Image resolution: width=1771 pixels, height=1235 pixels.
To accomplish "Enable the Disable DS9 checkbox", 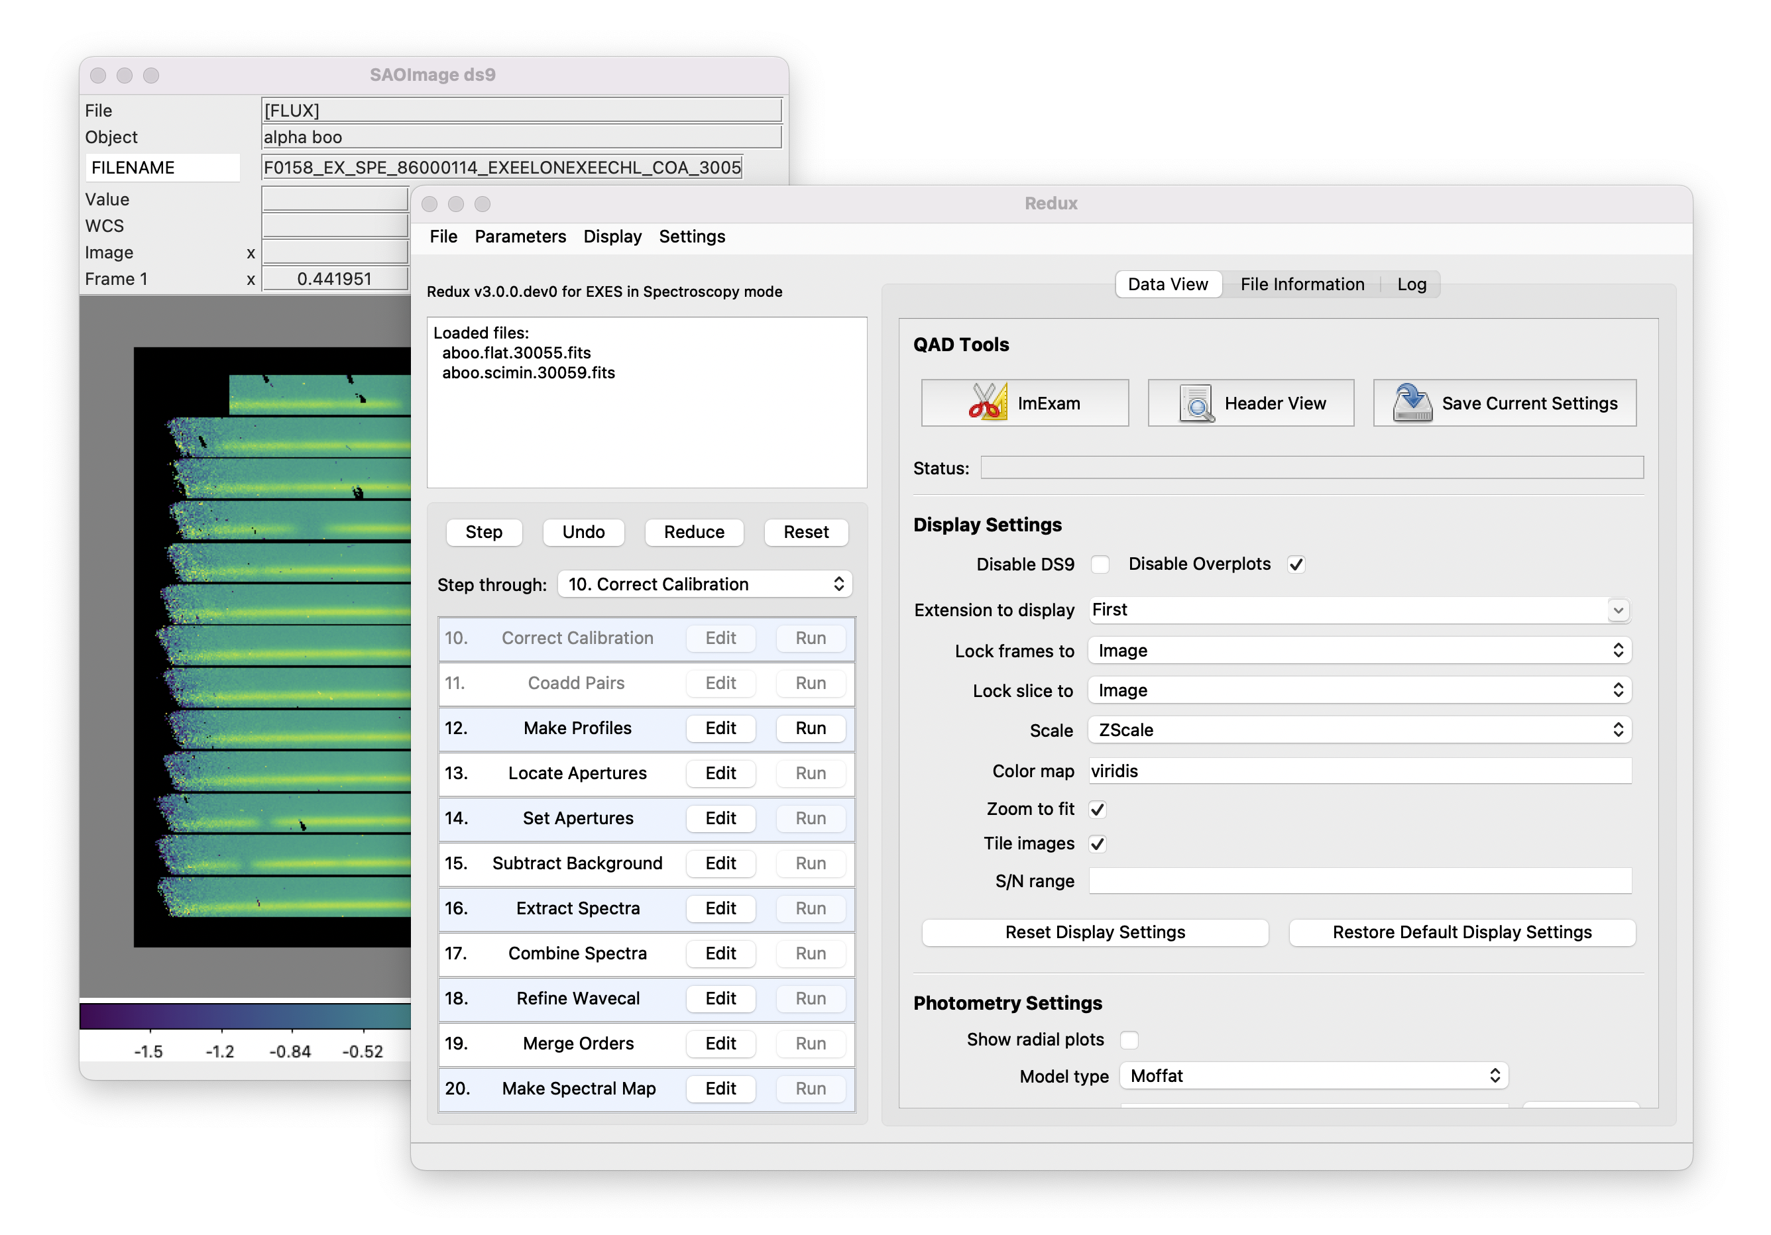I will (1101, 564).
